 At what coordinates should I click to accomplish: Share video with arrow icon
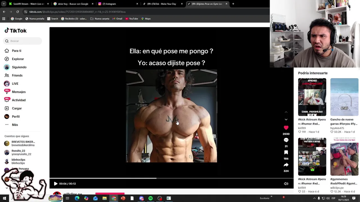tap(286, 165)
